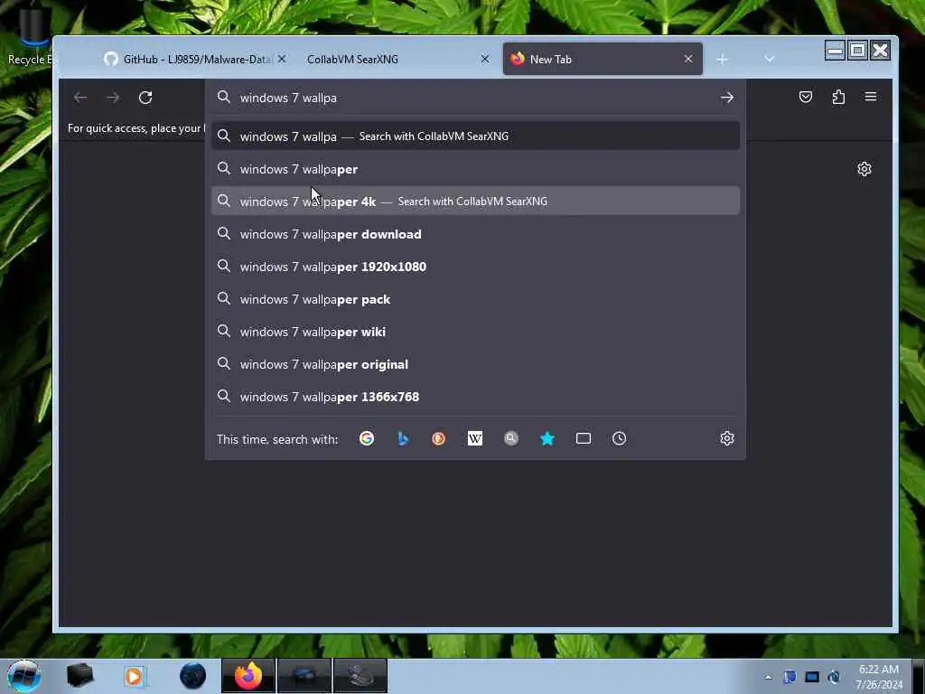Open the Windows Start orb
Screen dimensions: 925x694
point(23,676)
